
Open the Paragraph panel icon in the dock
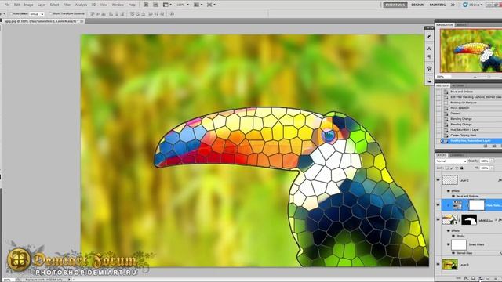pos(429,56)
